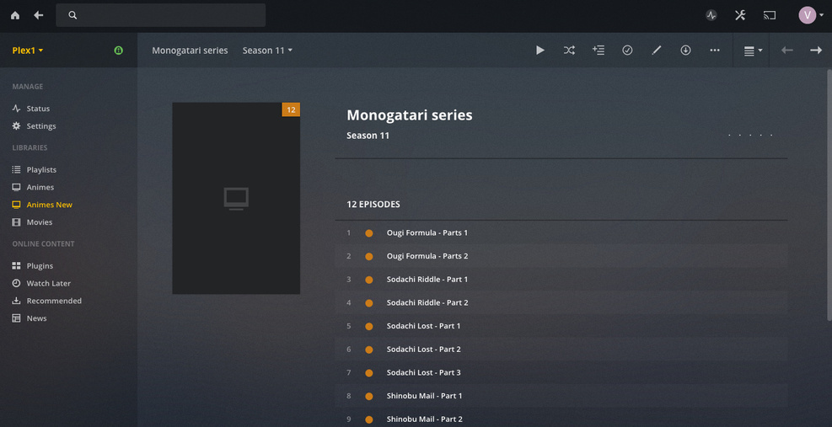This screenshot has height=427, width=832.
Task: Open episode Ougi Formula - Parts 2
Action: pyautogui.click(x=427, y=256)
